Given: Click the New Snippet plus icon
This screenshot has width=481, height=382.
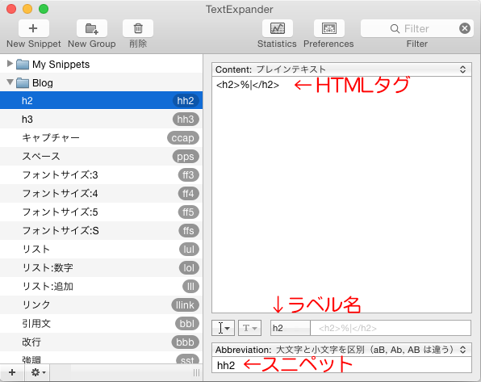Looking at the screenshot, I should [33, 28].
